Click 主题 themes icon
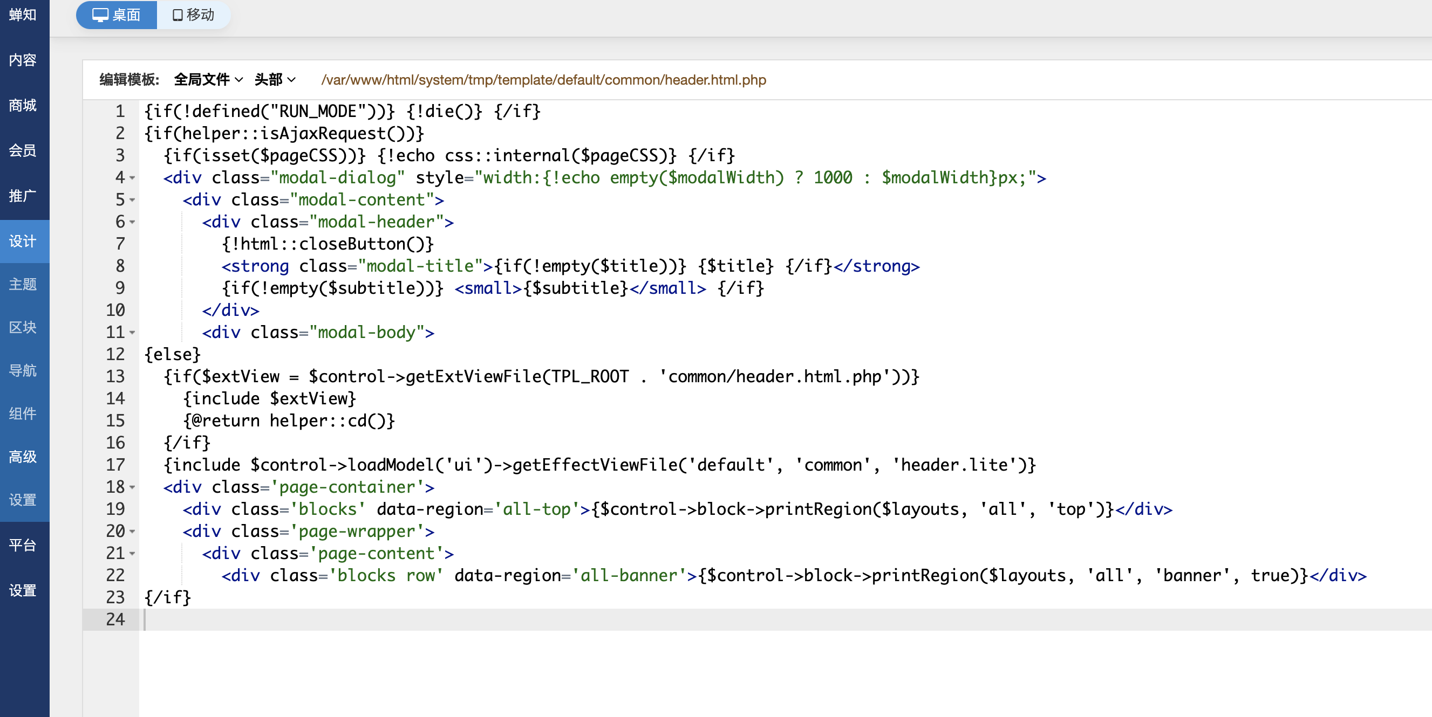 click(x=25, y=284)
